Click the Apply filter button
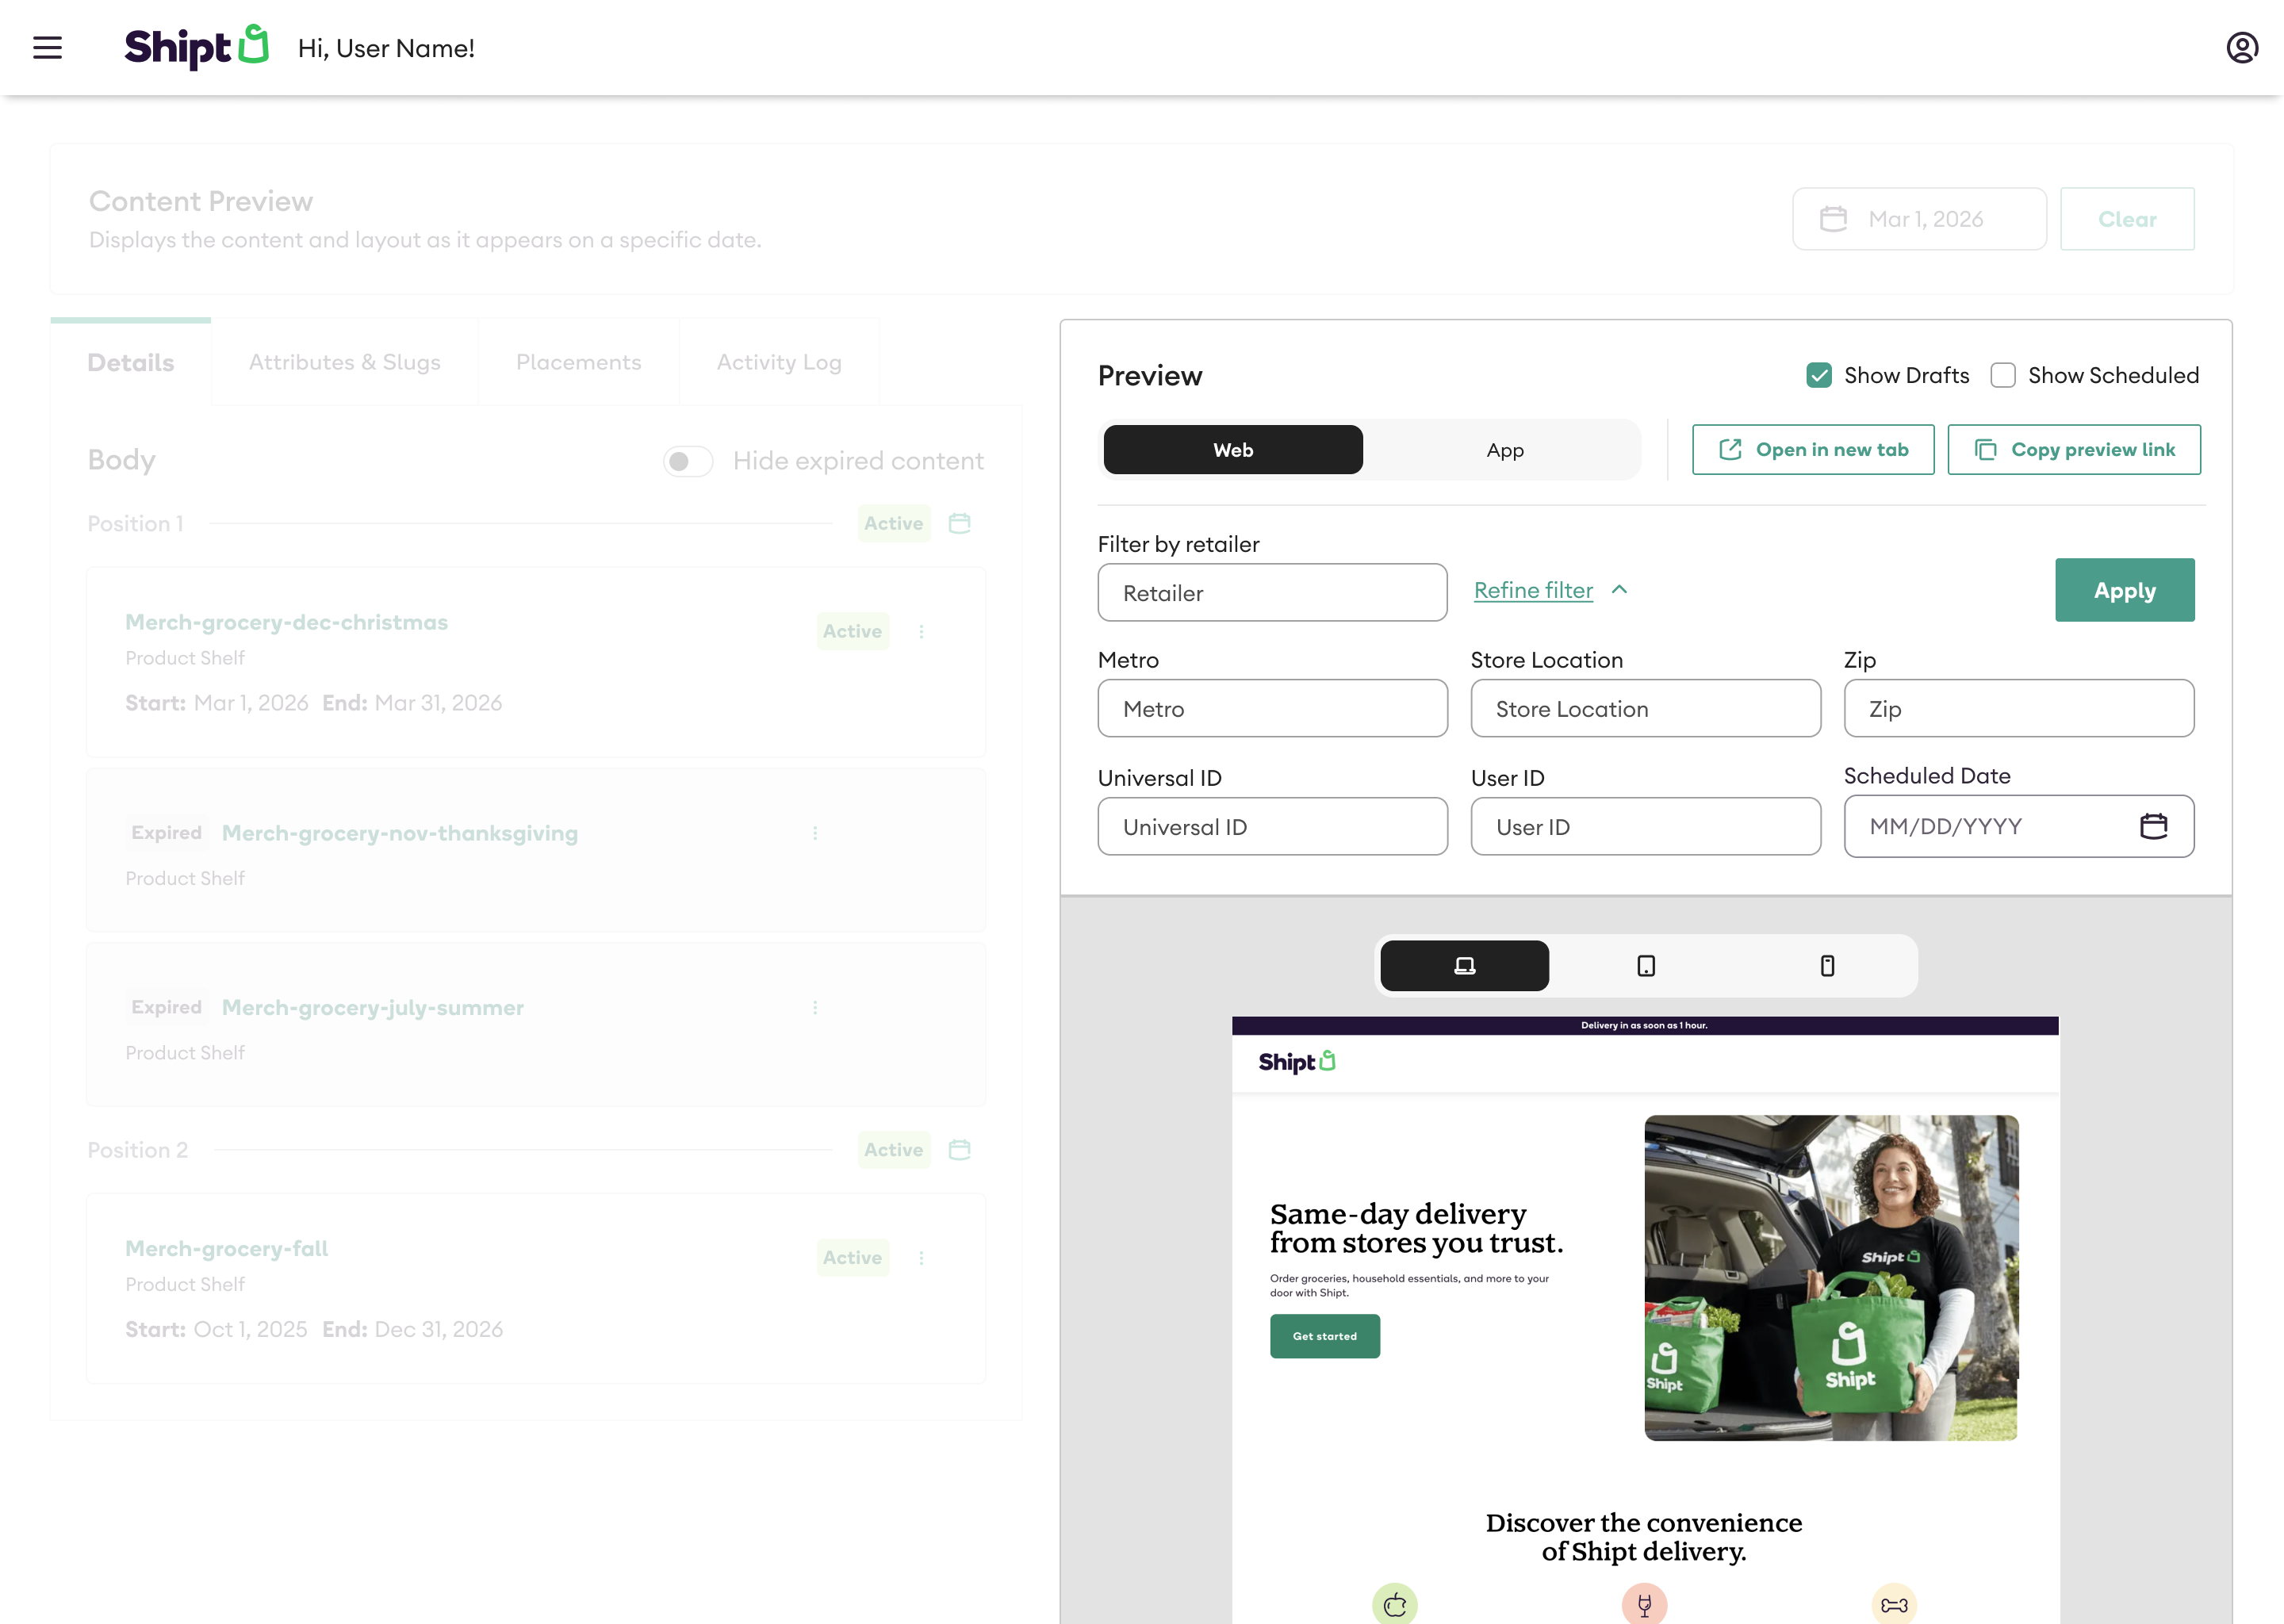The width and height of the screenshot is (2284, 1624). [2125, 590]
